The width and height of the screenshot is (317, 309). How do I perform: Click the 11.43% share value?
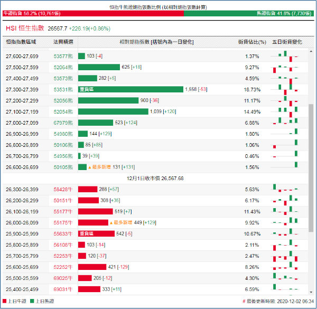coord(252,212)
